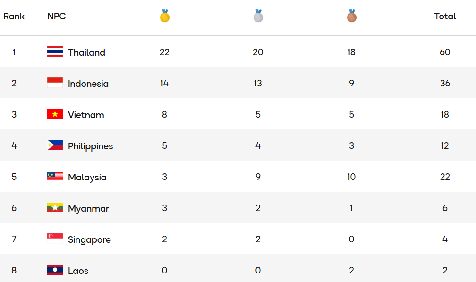Screen dimensions: 476x282
Task: Click the Vietnam flag icon
Action: (55, 114)
